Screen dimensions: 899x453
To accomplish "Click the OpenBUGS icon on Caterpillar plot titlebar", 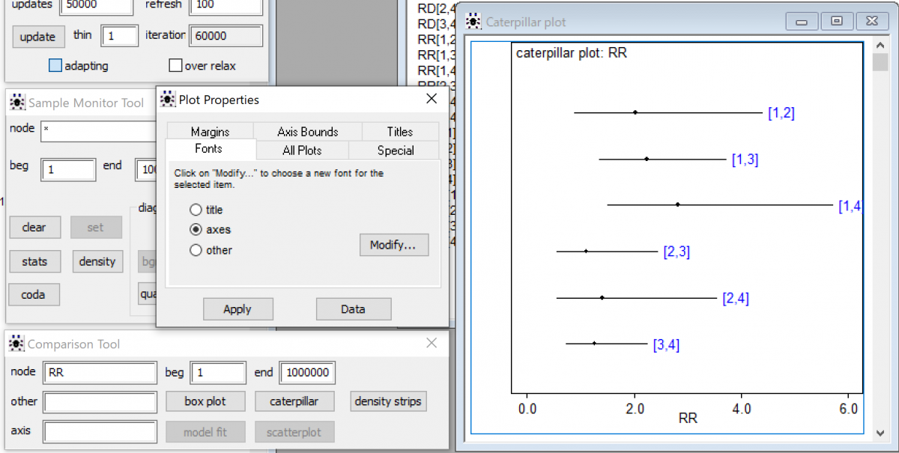I will click(x=473, y=22).
